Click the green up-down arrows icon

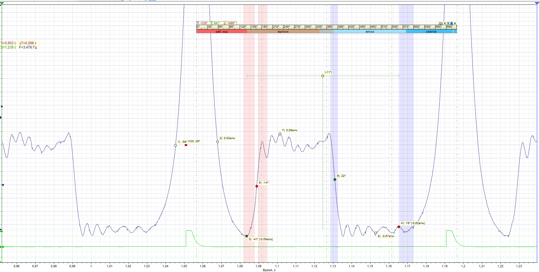448,23
